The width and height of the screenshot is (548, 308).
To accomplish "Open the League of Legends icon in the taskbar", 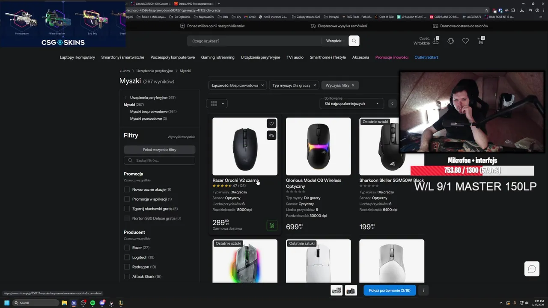I will click(x=121, y=303).
